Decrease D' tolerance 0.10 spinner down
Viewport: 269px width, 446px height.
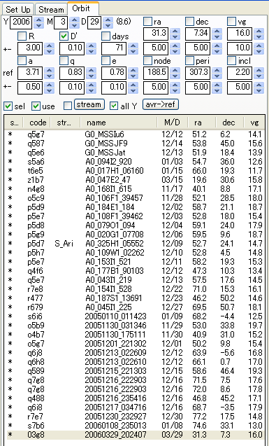coord(91,52)
